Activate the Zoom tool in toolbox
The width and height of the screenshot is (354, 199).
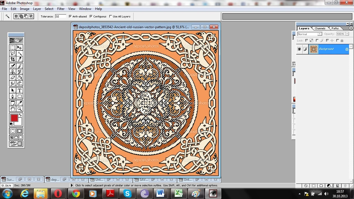pyautogui.click(x=20, y=109)
